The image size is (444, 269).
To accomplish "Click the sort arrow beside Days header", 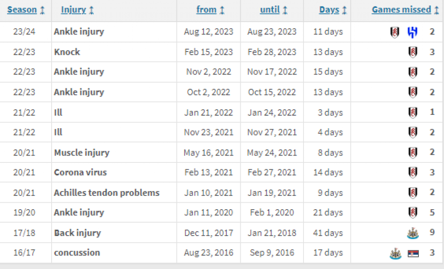I will click(345, 10).
